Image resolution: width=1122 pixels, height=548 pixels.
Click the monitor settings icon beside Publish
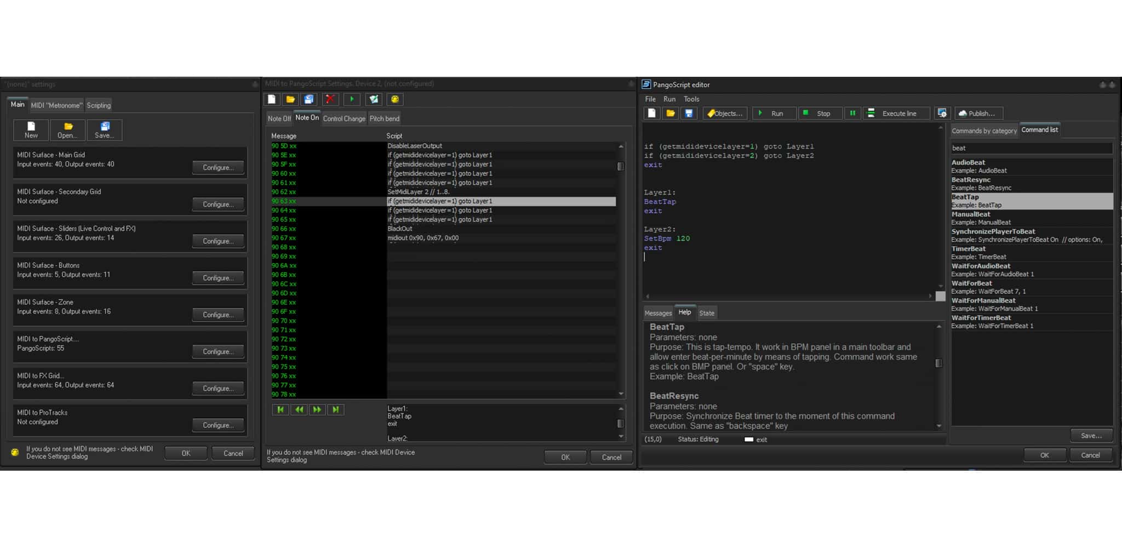[x=942, y=113]
